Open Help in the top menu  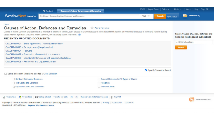point(196,9)
